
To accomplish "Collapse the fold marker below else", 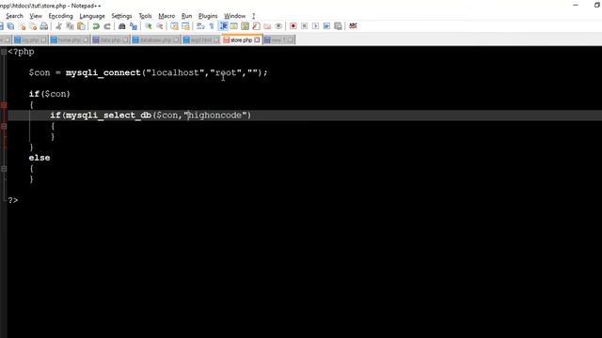I will (4, 169).
